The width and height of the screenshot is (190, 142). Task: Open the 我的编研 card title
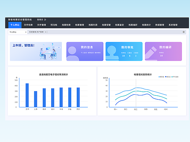tap(165, 47)
